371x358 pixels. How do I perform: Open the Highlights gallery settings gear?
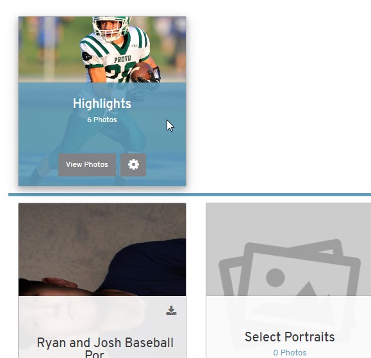[x=133, y=164]
